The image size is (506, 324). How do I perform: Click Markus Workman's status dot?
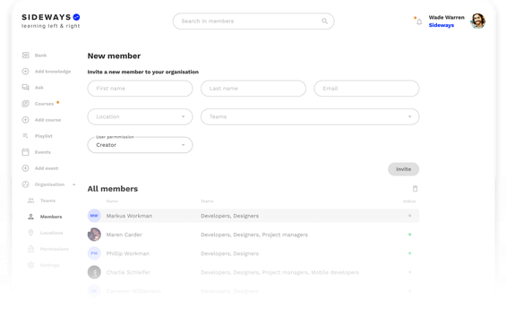(410, 216)
